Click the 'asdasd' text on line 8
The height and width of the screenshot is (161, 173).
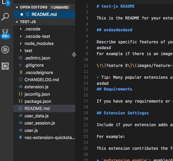coord(104,48)
